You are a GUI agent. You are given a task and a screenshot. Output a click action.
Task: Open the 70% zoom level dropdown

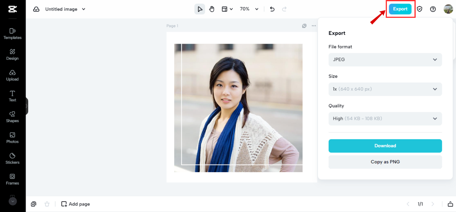point(249,9)
